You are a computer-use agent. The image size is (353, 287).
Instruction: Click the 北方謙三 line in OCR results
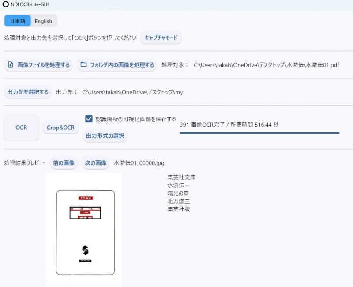point(178,201)
